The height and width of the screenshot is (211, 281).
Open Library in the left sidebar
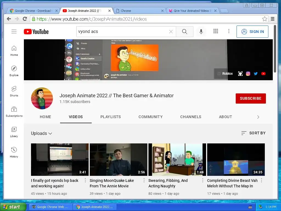click(x=14, y=132)
